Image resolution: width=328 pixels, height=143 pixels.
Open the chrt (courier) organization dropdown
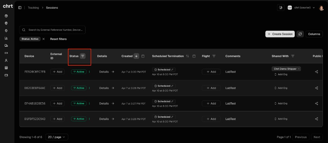point(301,8)
